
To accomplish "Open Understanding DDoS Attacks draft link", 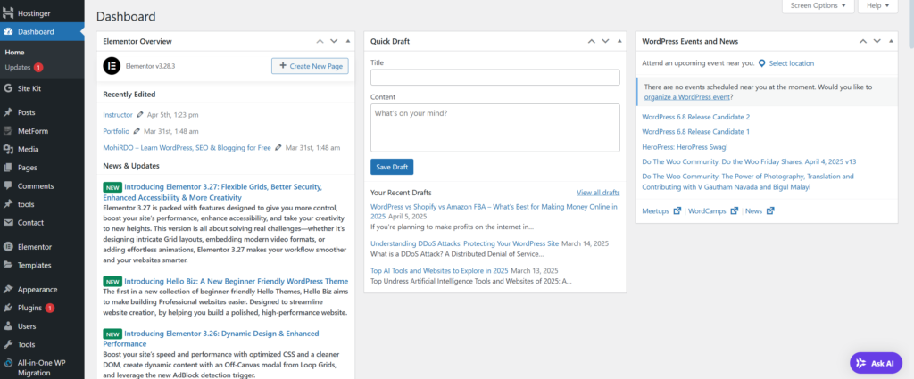I will click(464, 243).
